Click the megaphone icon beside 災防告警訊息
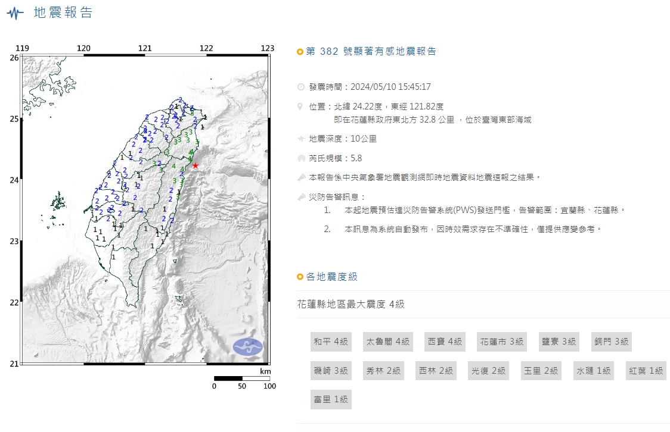This screenshot has height=432, width=670. click(300, 197)
